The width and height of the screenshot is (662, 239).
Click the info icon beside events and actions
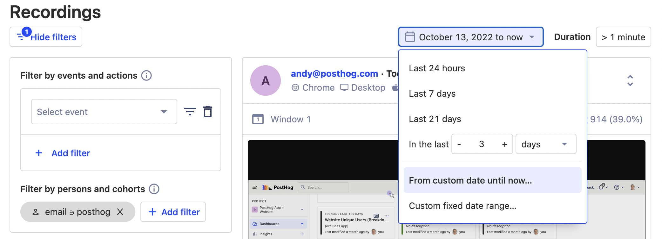tap(146, 75)
